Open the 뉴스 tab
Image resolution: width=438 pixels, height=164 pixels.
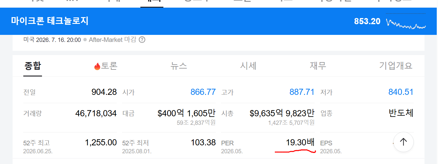(x=179, y=66)
